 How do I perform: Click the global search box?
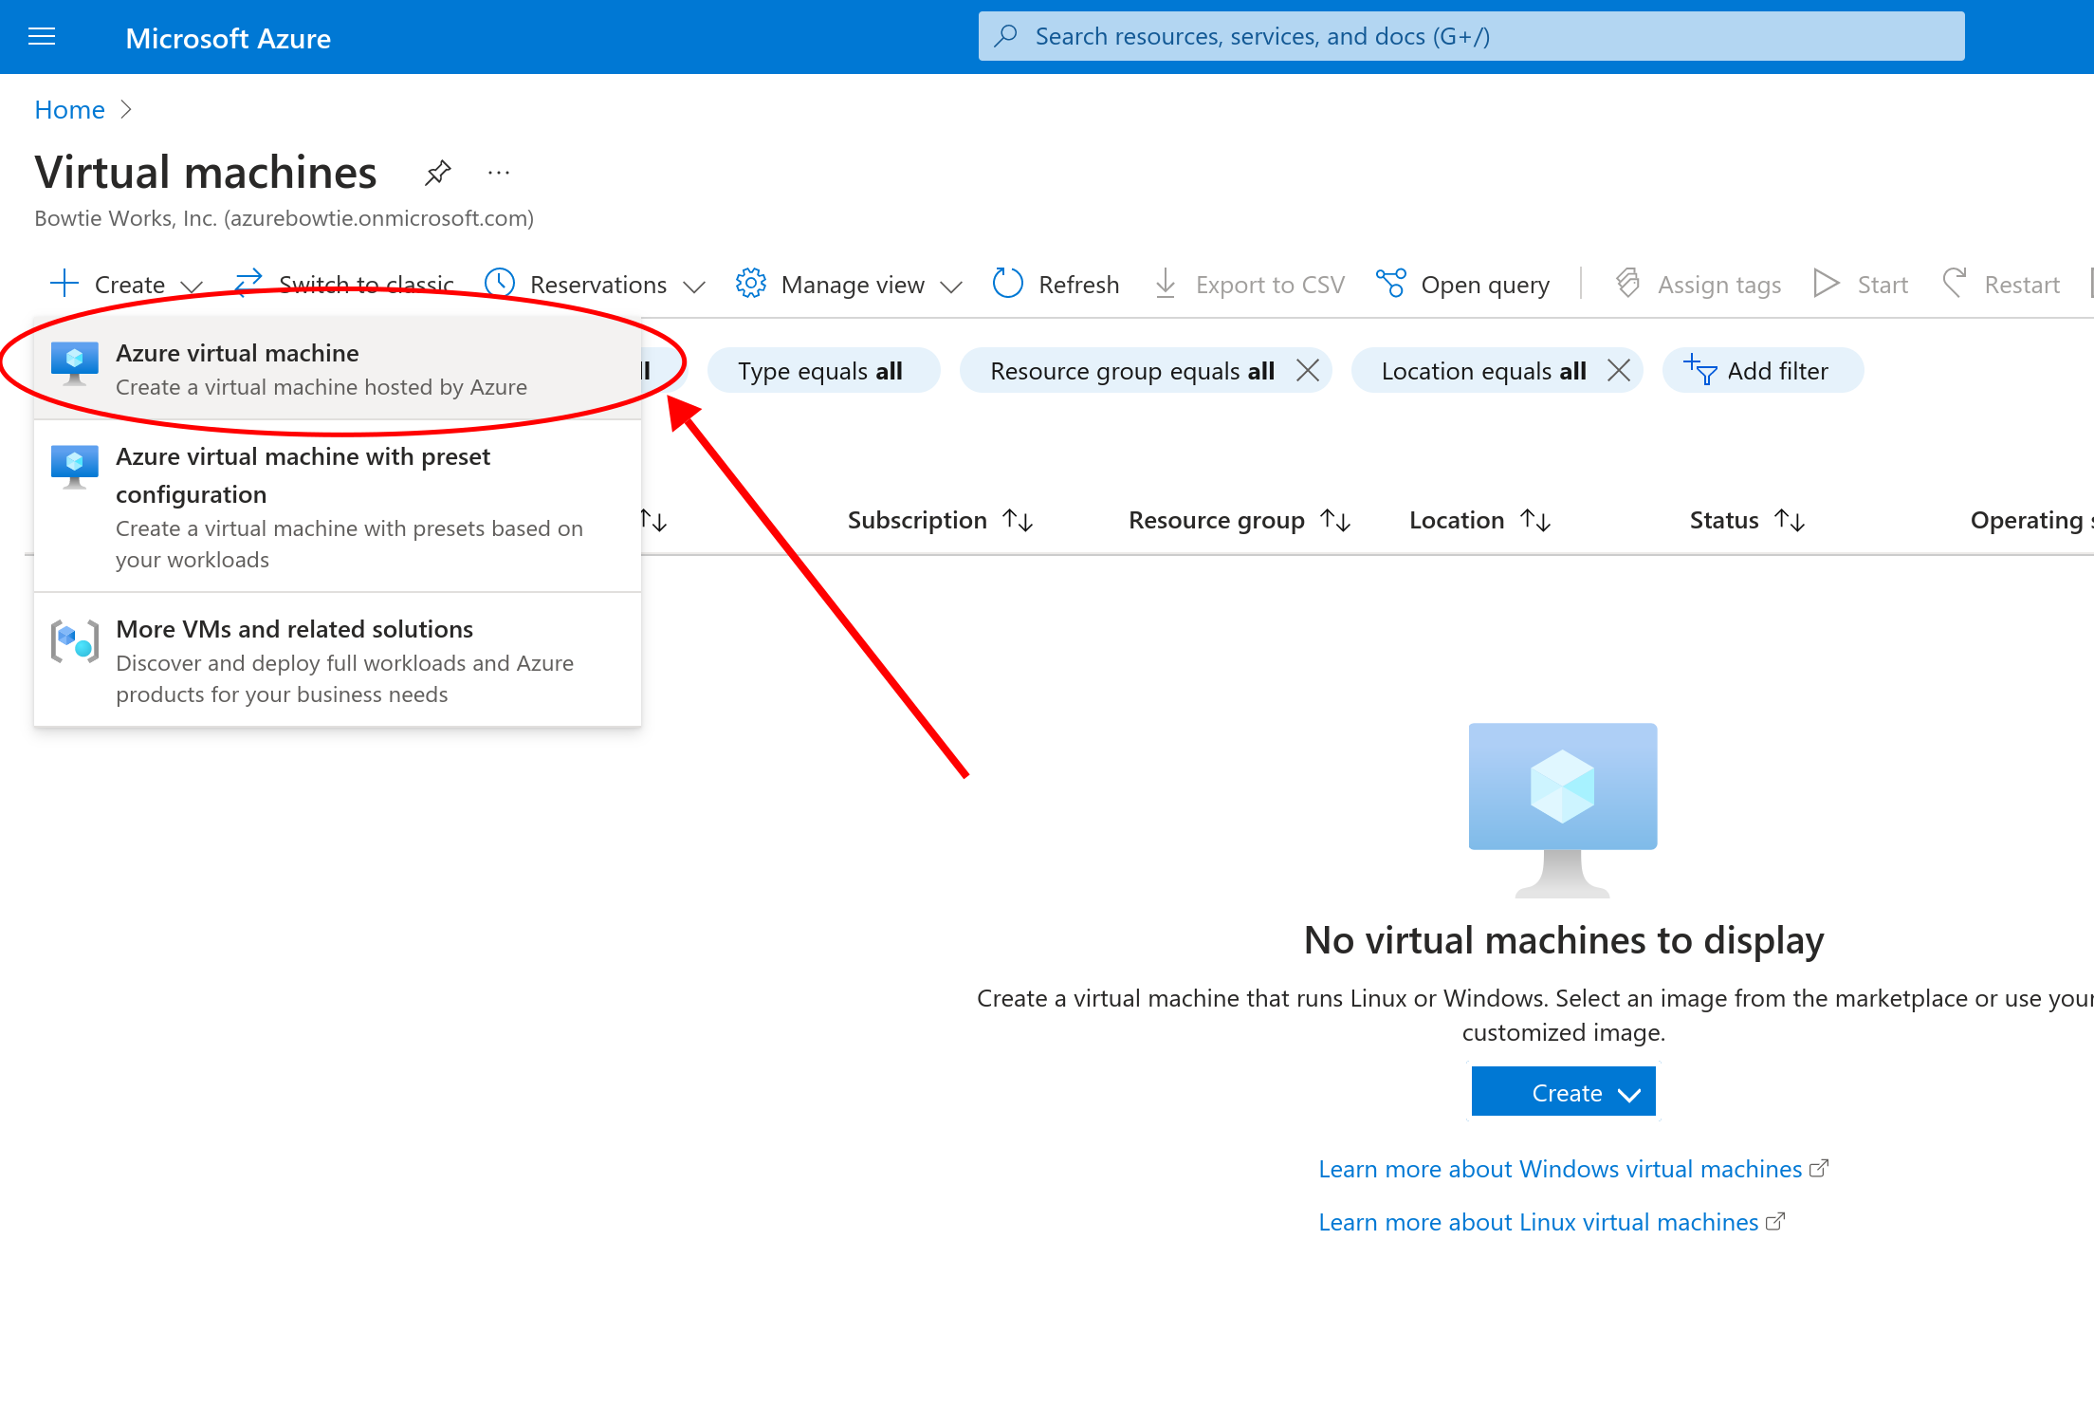[x=1471, y=36]
